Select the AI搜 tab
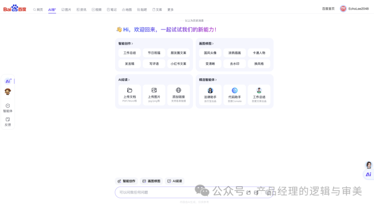374x206 pixels. click(x=52, y=10)
